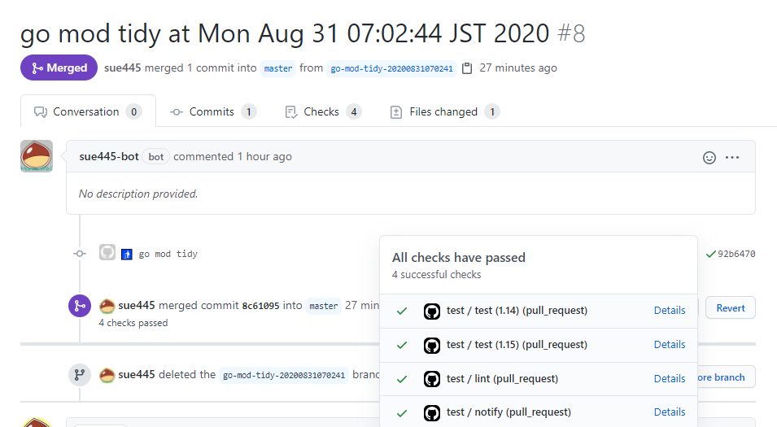The image size is (777, 427).
Task: Add reaction via smiley icon
Action: tap(709, 158)
